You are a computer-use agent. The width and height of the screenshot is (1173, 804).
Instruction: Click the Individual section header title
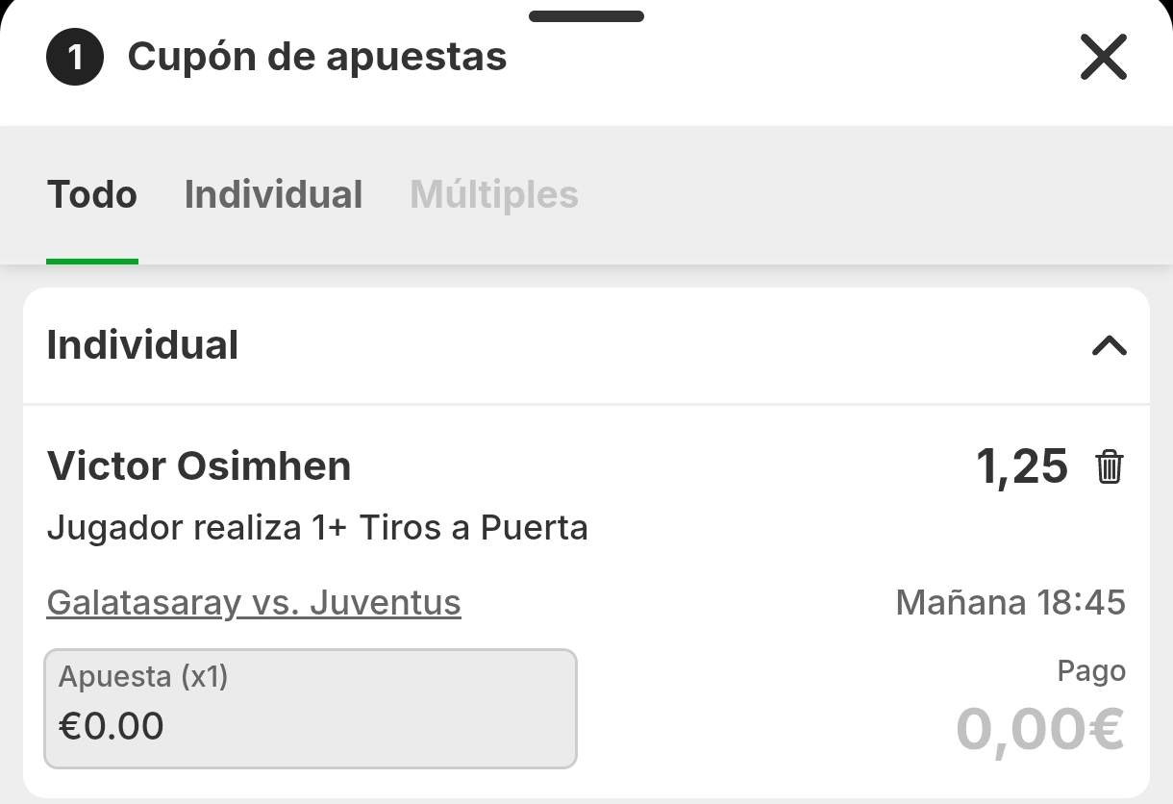pos(142,345)
